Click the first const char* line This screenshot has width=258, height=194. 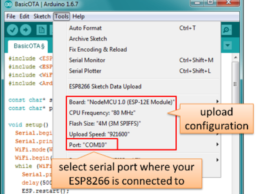[31, 100]
